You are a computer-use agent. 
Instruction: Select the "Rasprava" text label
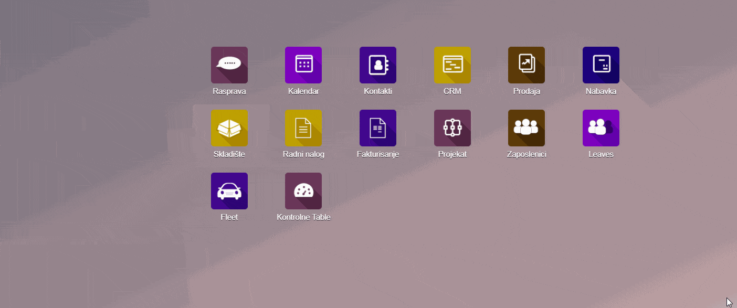coord(229,91)
